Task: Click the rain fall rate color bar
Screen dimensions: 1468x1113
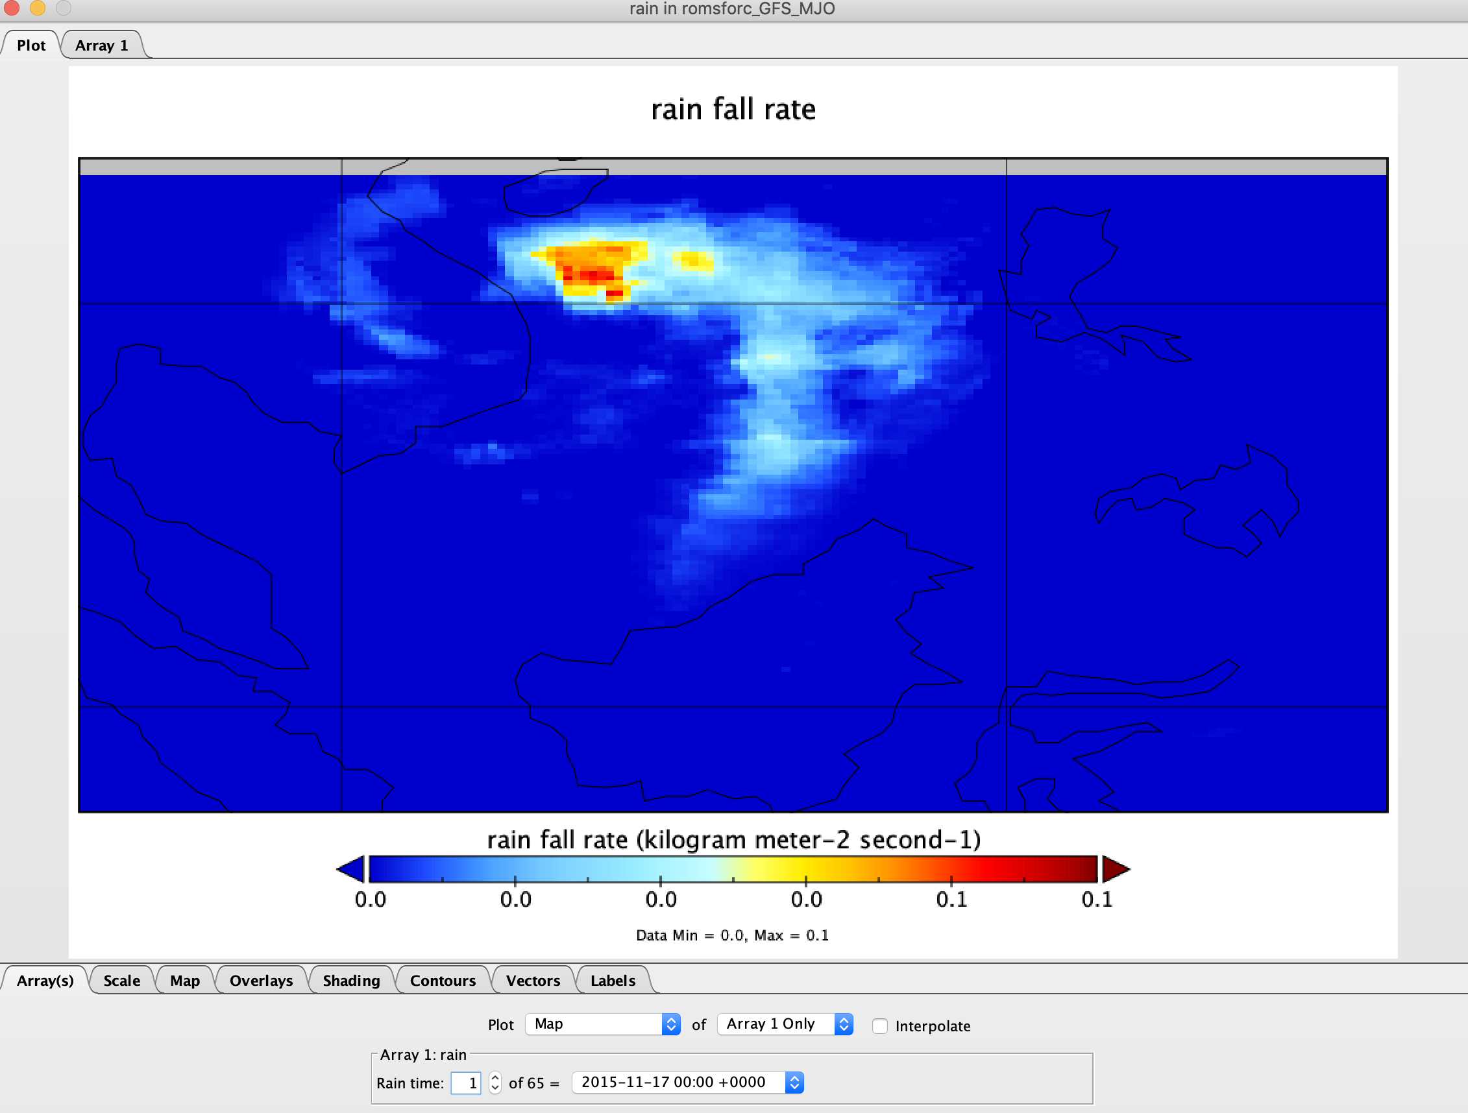Action: (x=733, y=869)
